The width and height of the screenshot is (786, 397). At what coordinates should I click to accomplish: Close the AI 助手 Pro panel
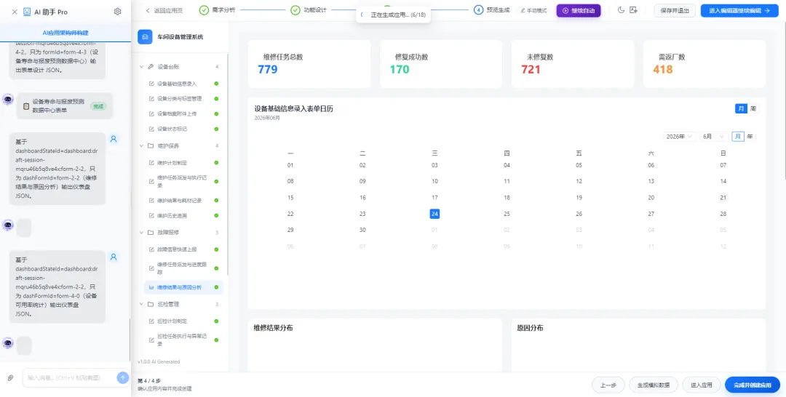(x=15, y=12)
